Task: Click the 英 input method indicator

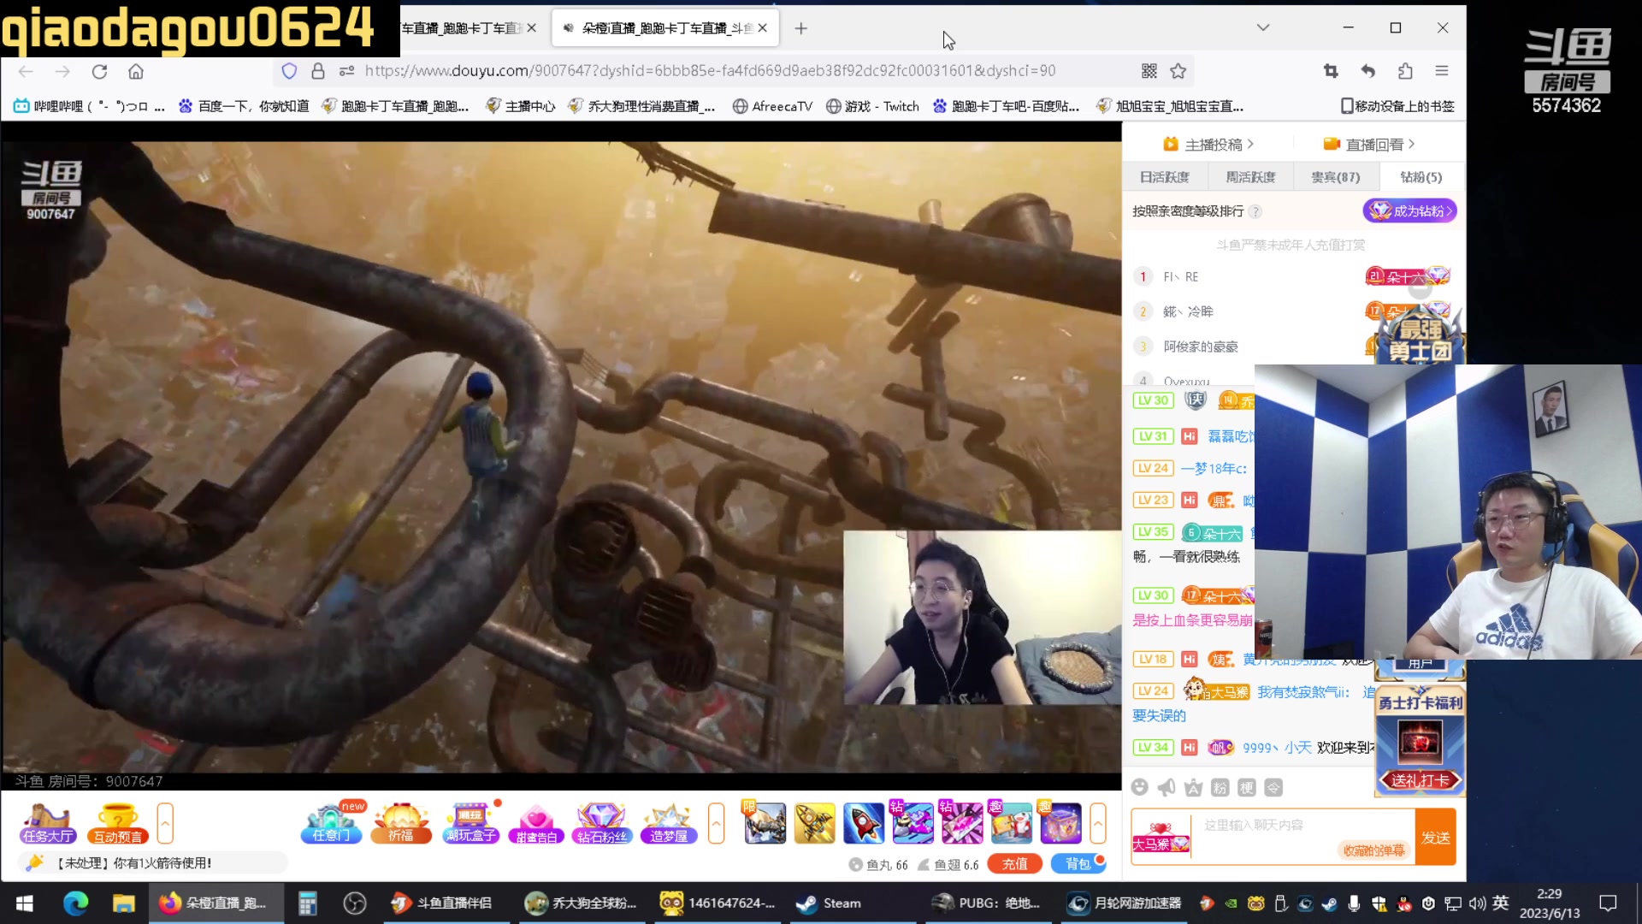Action: tap(1500, 903)
